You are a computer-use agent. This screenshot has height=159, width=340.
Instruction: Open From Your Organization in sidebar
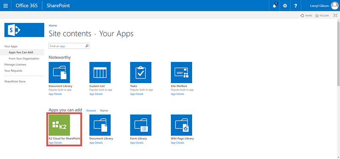pos(24,59)
